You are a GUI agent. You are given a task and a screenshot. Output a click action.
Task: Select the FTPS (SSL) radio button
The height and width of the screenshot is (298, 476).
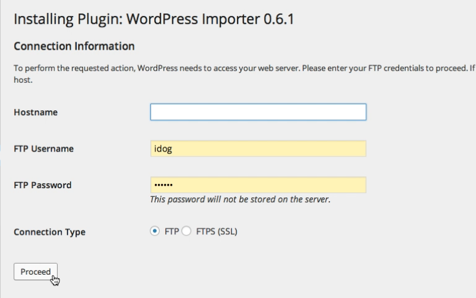(x=186, y=232)
